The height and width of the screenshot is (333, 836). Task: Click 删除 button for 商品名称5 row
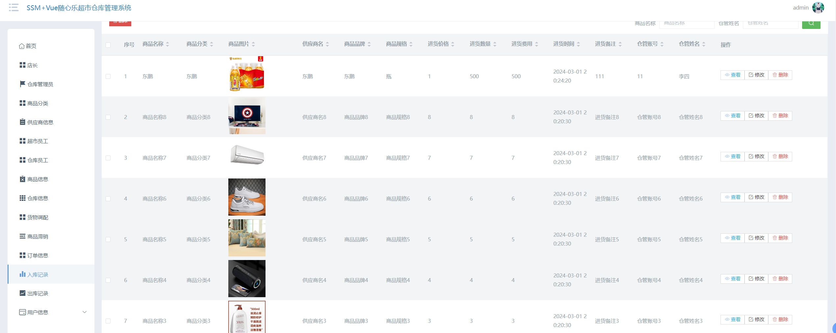780,238
